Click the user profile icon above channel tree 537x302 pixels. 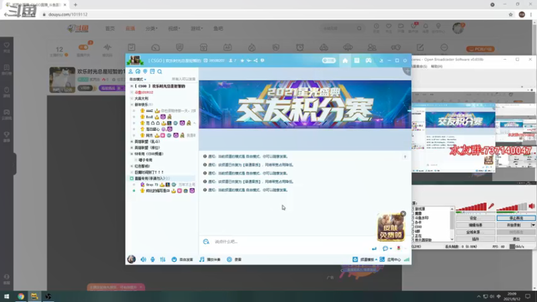pos(130,72)
